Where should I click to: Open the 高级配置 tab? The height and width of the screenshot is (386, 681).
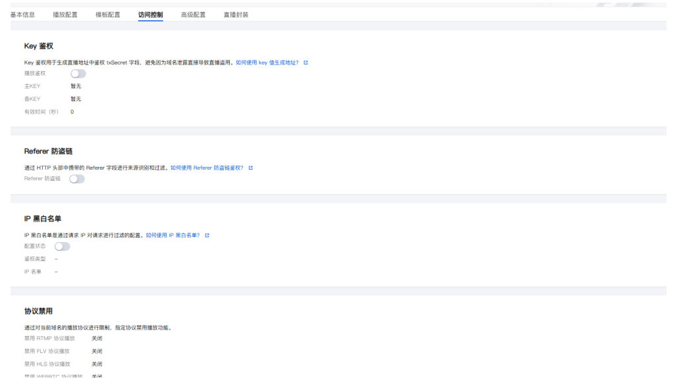(x=193, y=14)
